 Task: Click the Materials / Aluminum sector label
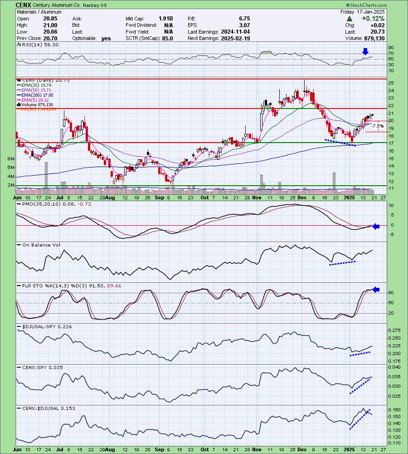click(x=39, y=12)
